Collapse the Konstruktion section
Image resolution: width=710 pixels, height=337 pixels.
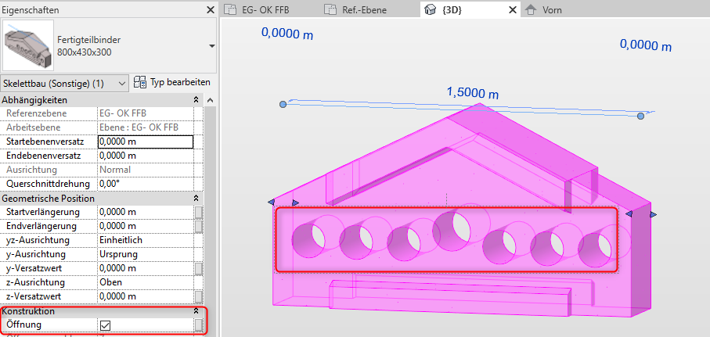coord(196,311)
